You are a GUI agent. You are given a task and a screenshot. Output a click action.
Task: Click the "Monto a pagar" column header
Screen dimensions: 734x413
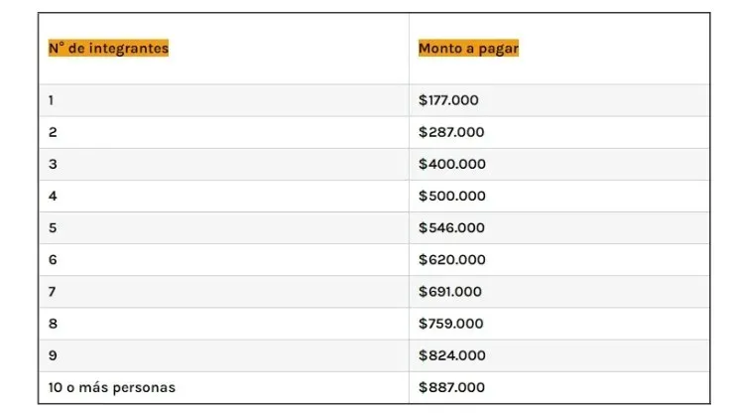[468, 48]
